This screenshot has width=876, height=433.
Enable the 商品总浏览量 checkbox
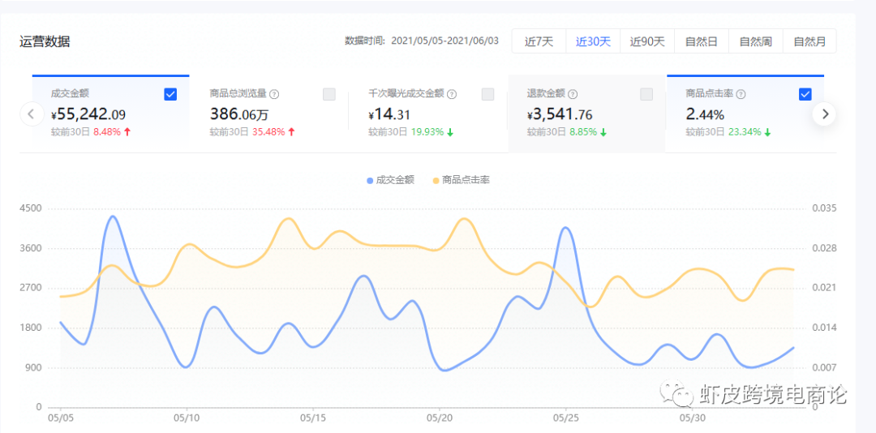(x=329, y=94)
